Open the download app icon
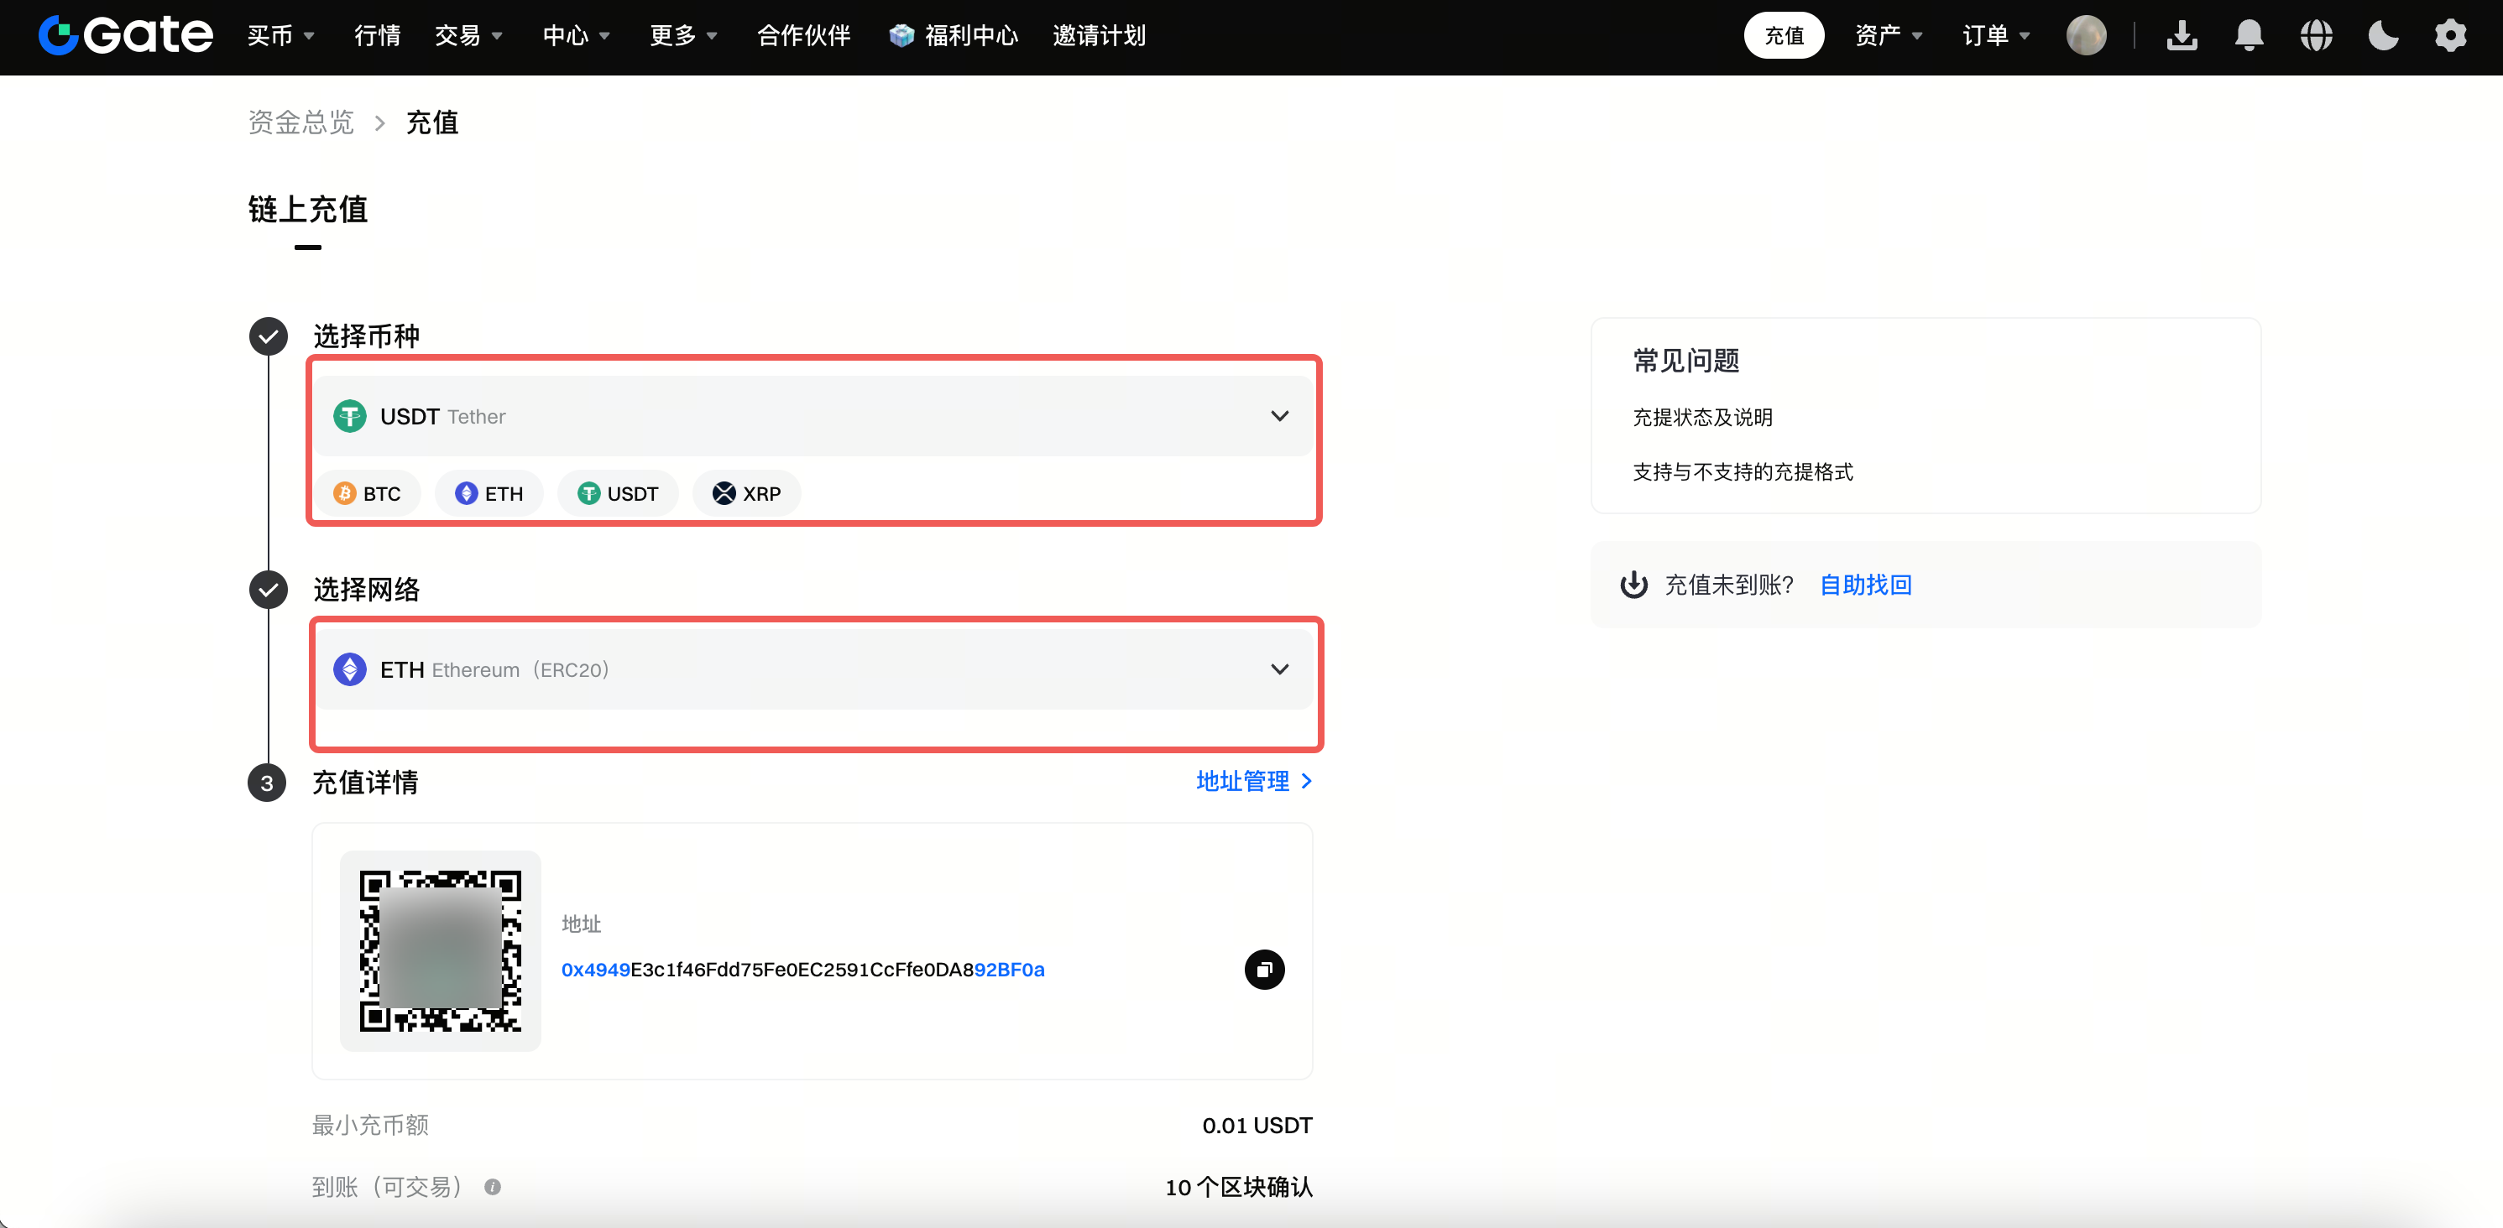This screenshot has width=2503, height=1228. [2182, 36]
